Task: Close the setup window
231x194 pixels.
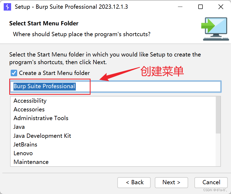Action: [221, 7]
